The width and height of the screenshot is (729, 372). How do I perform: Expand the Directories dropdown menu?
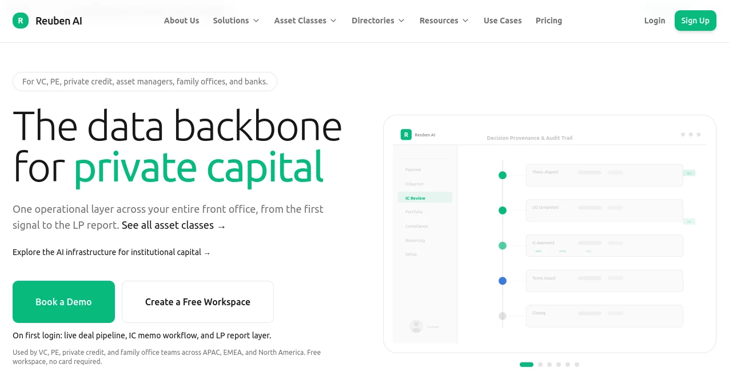pyautogui.click(x=378, y=21)
